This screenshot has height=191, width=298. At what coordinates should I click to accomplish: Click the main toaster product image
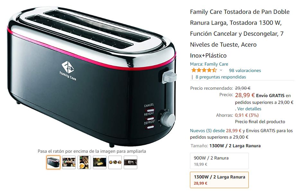coord(92,76)
